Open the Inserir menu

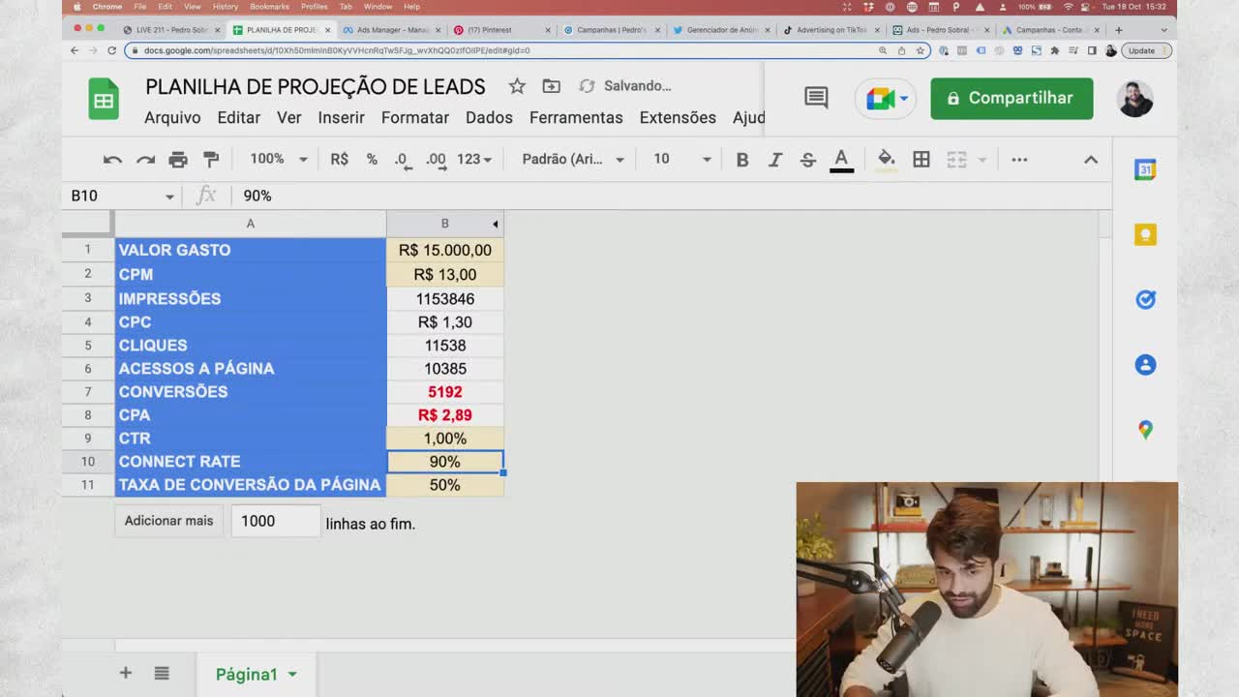(x=341, y=118)
